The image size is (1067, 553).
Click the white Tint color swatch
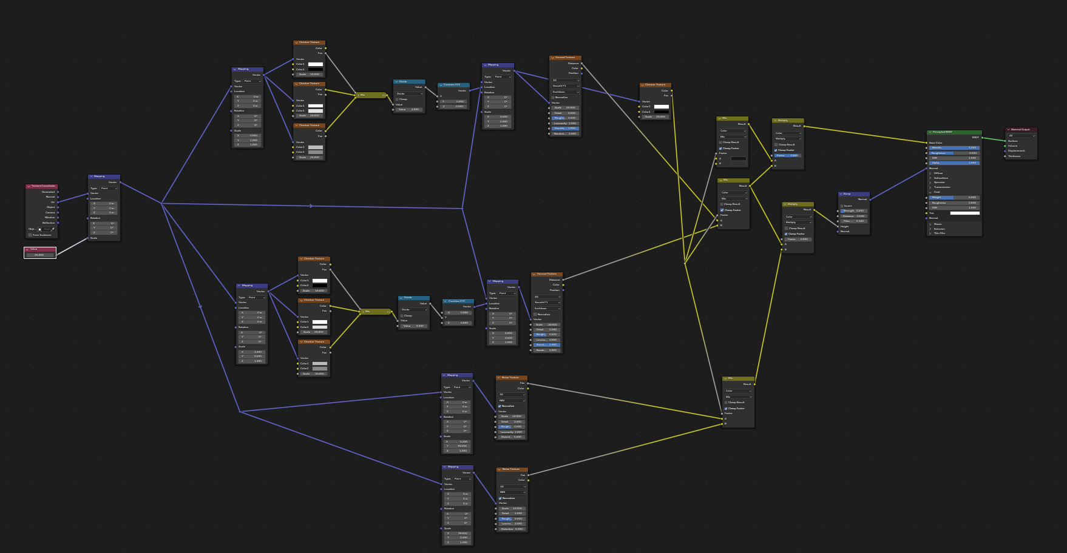(964, 213)
